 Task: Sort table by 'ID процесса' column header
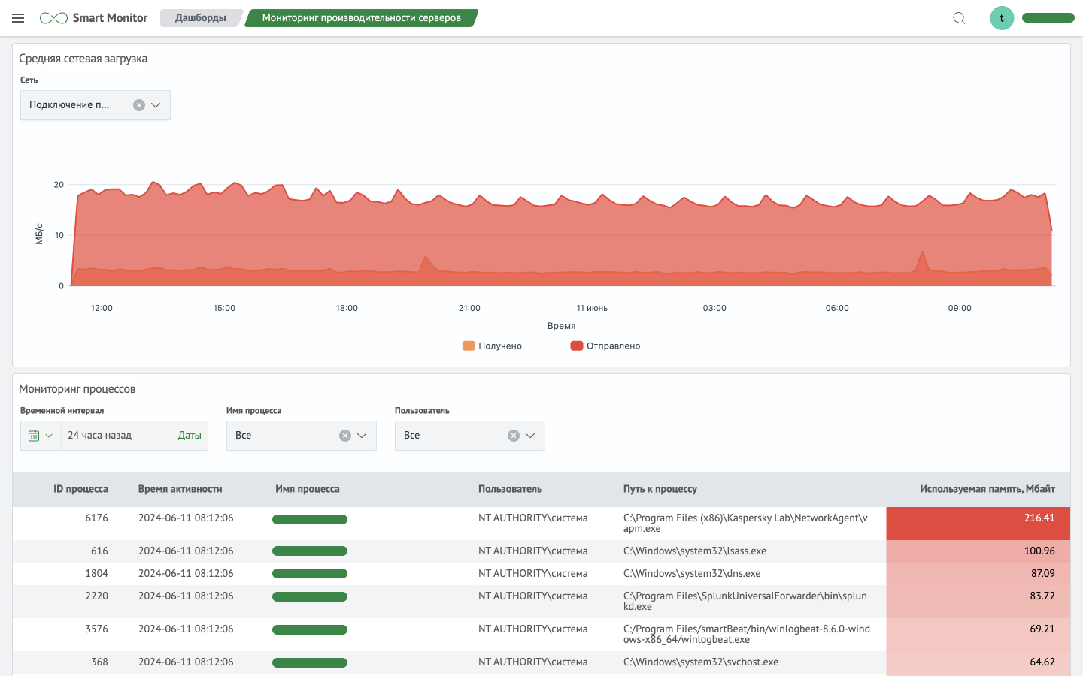[80, 489]
